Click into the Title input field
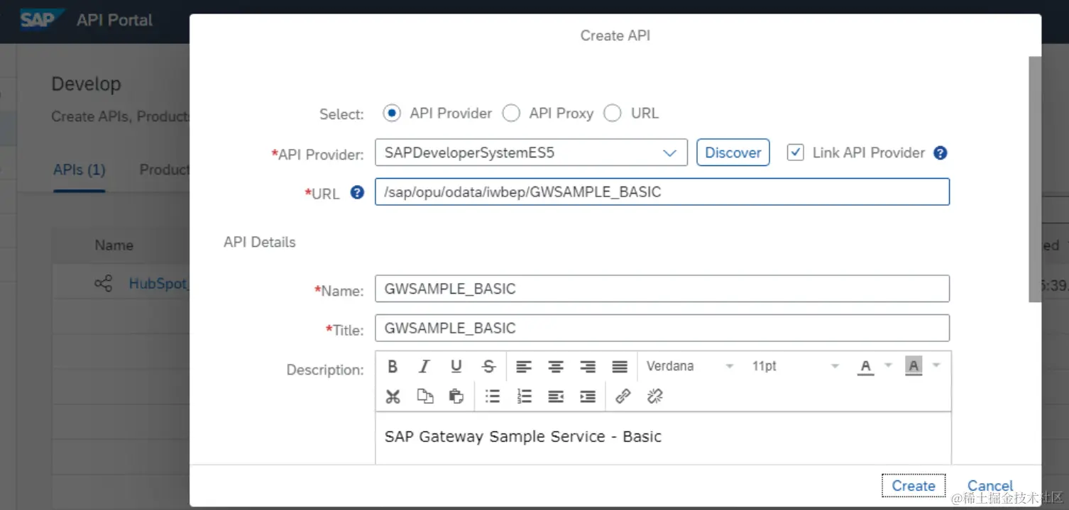 (662, 328)
